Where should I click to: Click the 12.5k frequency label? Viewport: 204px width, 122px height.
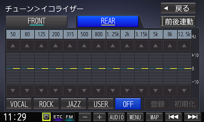pyautogui.click(x=184, y=34)
